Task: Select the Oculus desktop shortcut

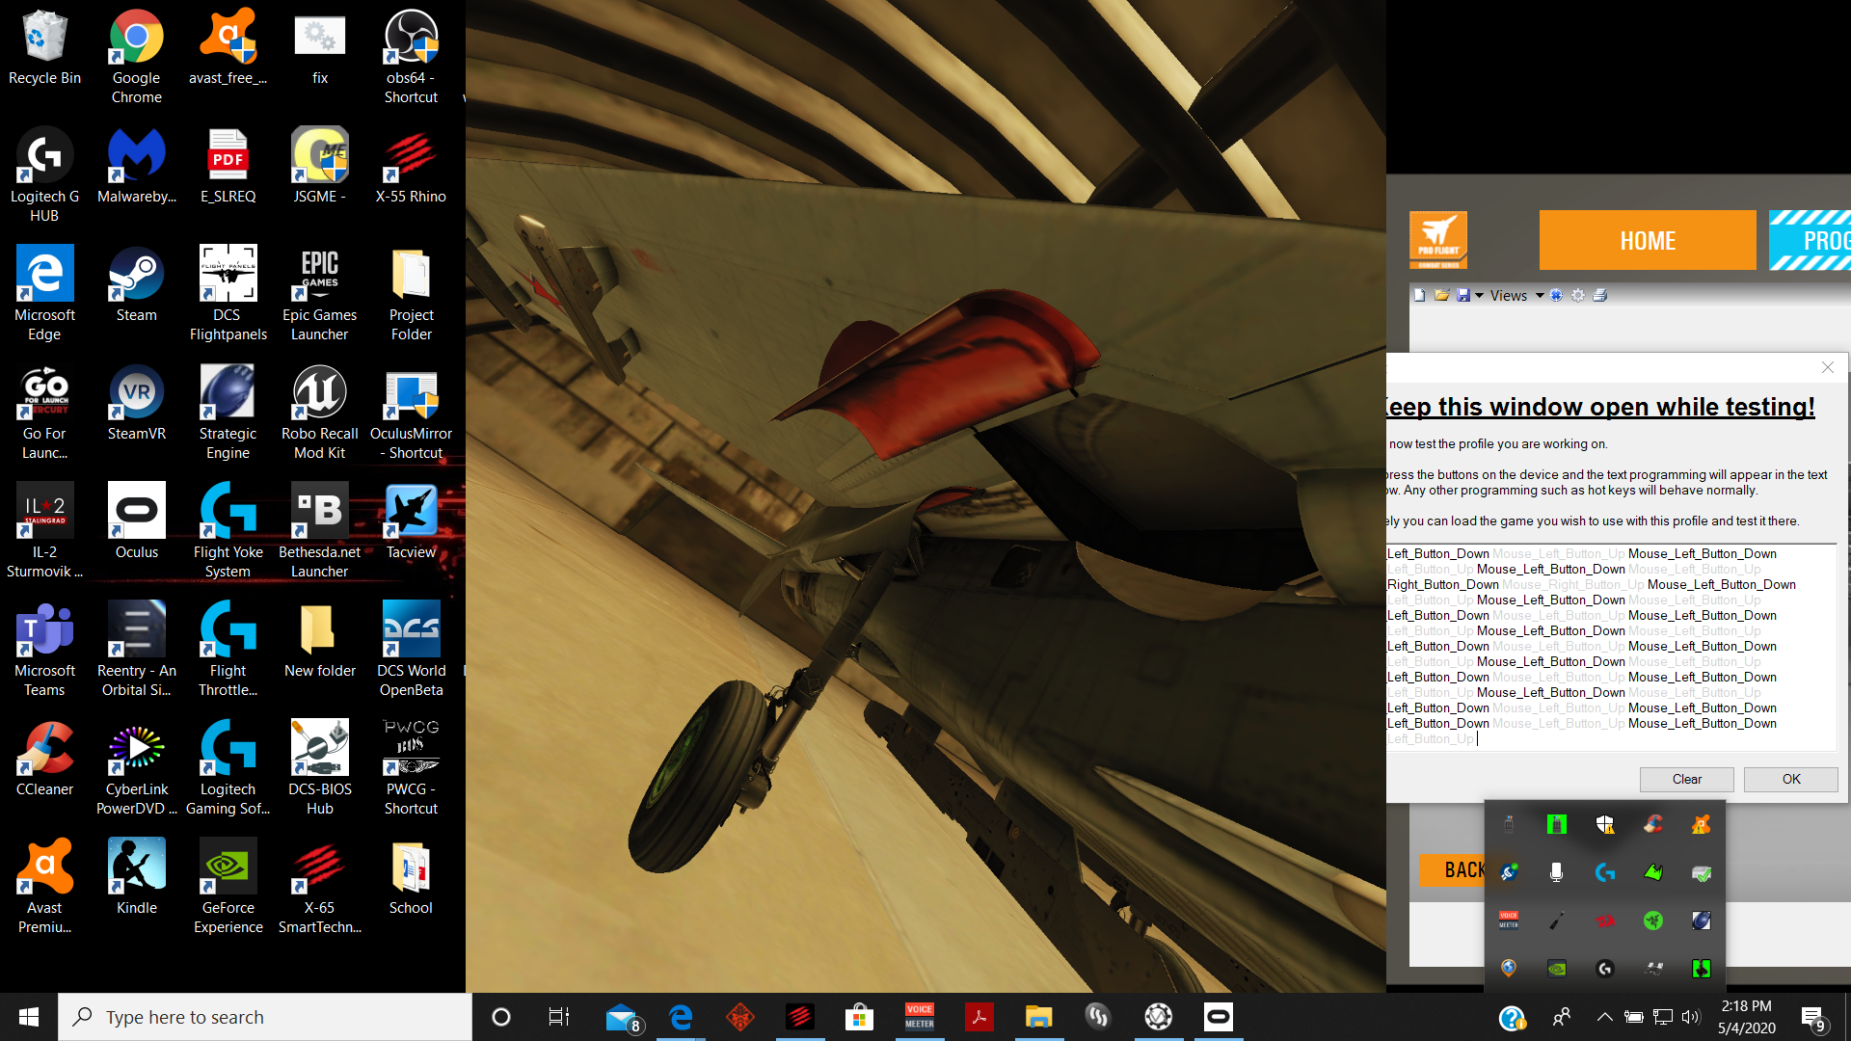Action: pos(137,521)
